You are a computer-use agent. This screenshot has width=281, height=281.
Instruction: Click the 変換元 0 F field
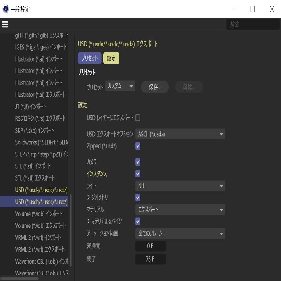[x=150, y=246]
